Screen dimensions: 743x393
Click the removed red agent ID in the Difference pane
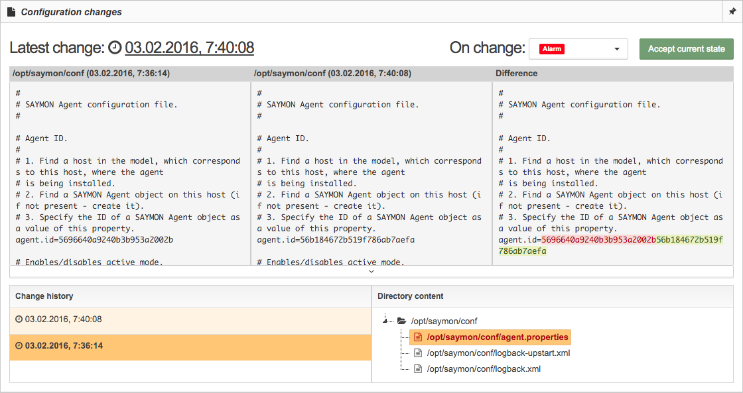tap(599, 240)
